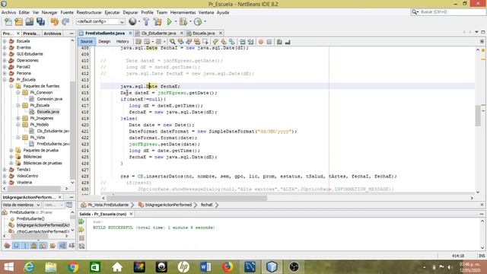Screen dimensions: 487x274
Task: Click the New Project toolbar icon
Action: pyautogui.click(x=18, y=22)
